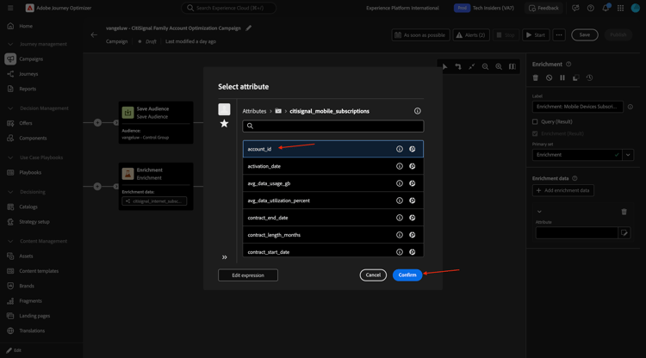Click the Attributes breadcrumb link
This screenshot has height=358, width=646.
click(x=254, y=111)
